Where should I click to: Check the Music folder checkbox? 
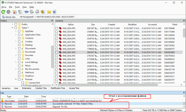pyautogui.click(x=19, y=66)
